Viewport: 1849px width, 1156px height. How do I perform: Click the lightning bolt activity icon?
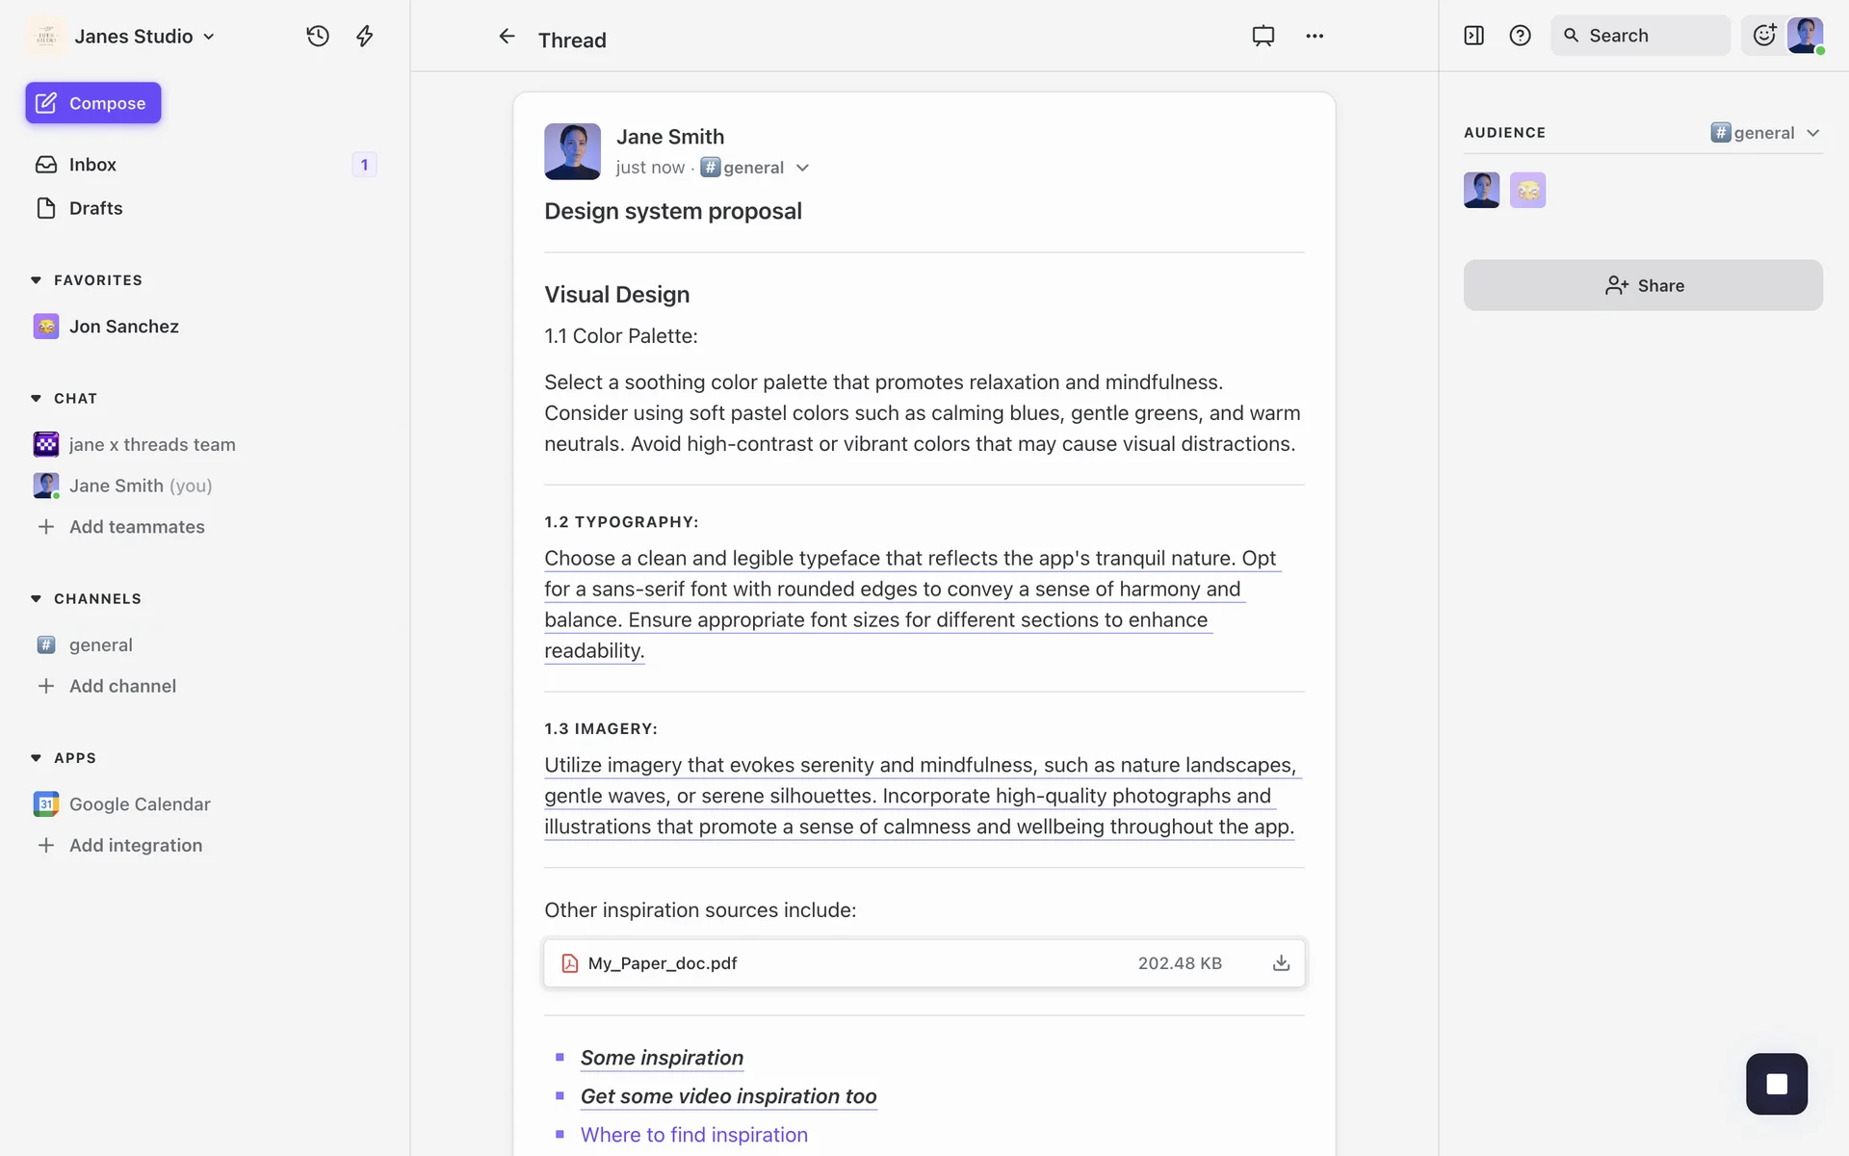pos(364,36)
